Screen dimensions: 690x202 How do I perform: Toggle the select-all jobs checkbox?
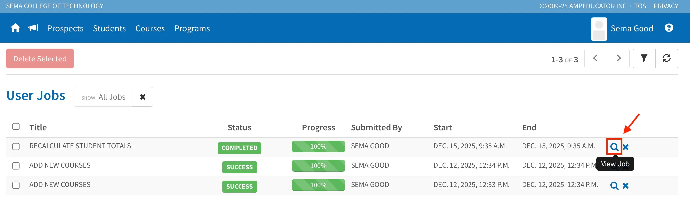coord(16,126)
